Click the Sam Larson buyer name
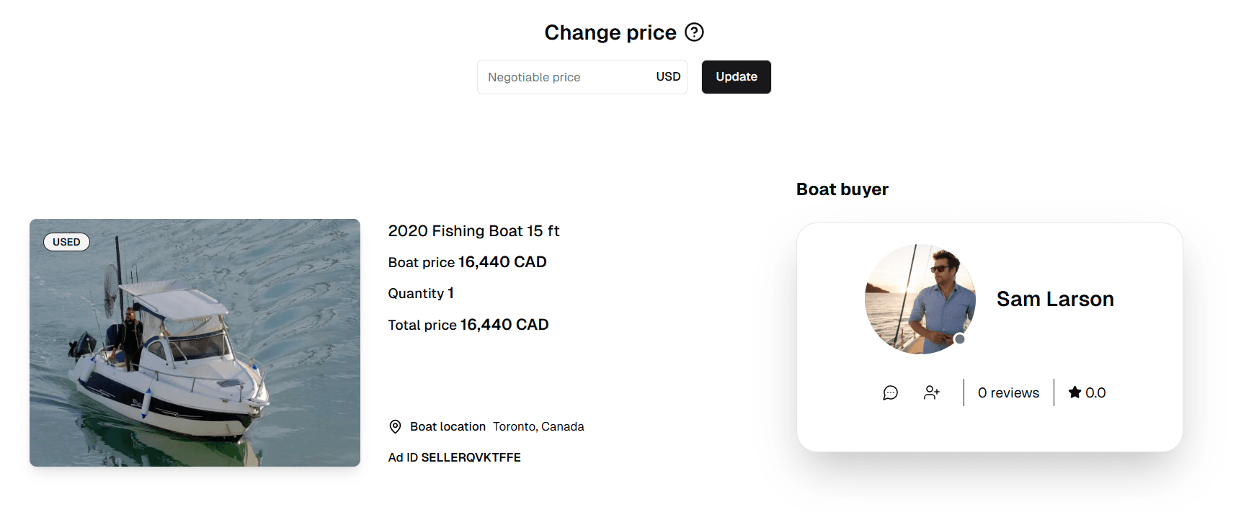Image resolution: width=1241 pixels, height=512 pixels. [x=1055, y=299]
